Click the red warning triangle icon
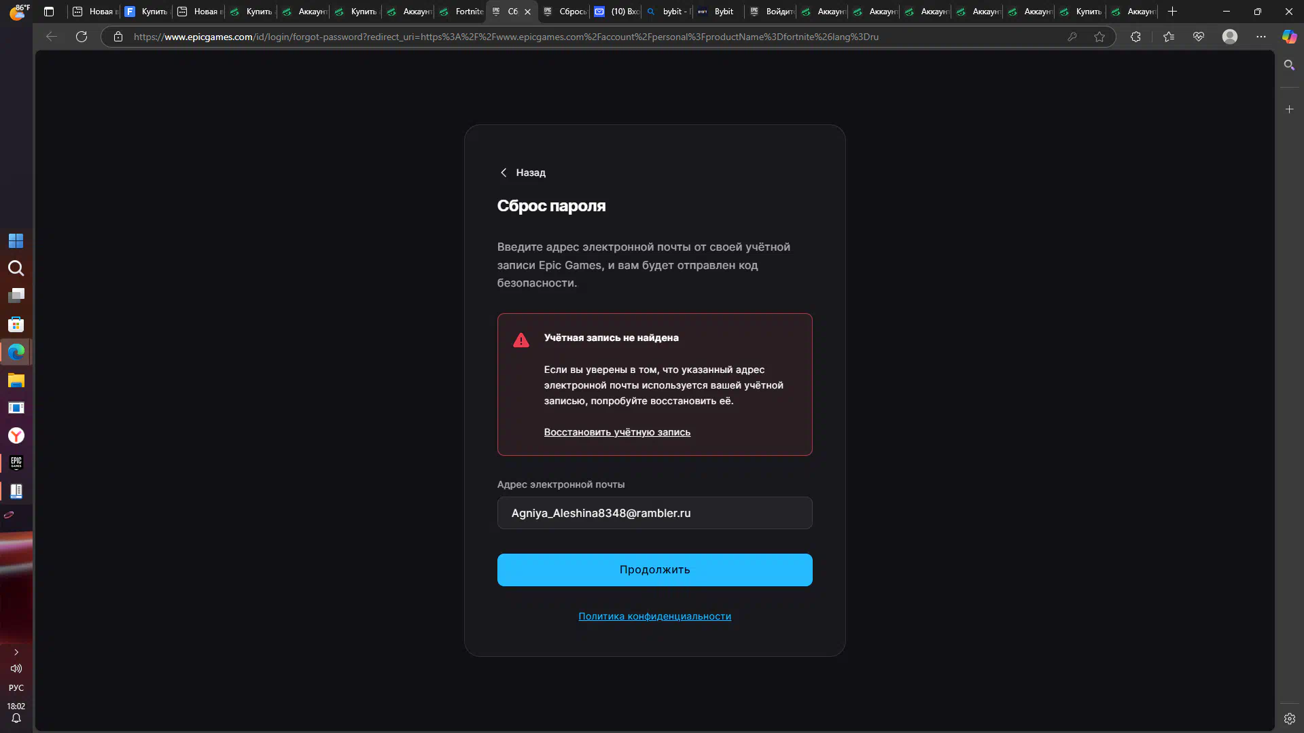 tap(521, 340)
